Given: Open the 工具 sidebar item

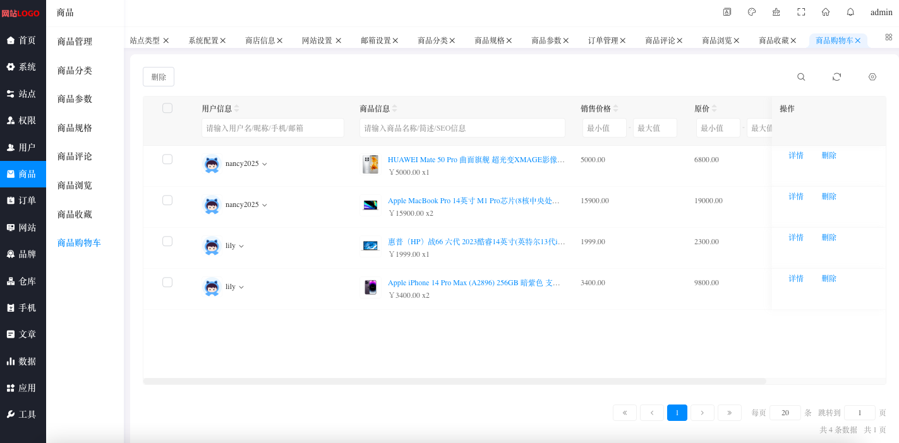Looking at the screenshot, I should tap(23, 415).
